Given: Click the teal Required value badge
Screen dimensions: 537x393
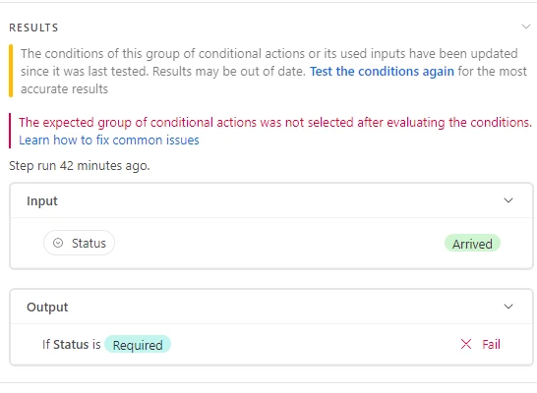Looking at the screenshot, I should (138, 345).
